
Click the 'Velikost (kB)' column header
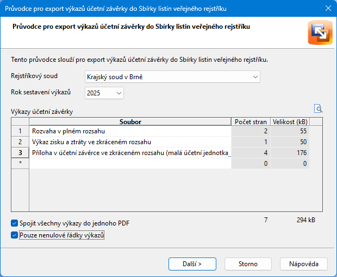pyautogui.click(x=289, y=121)
